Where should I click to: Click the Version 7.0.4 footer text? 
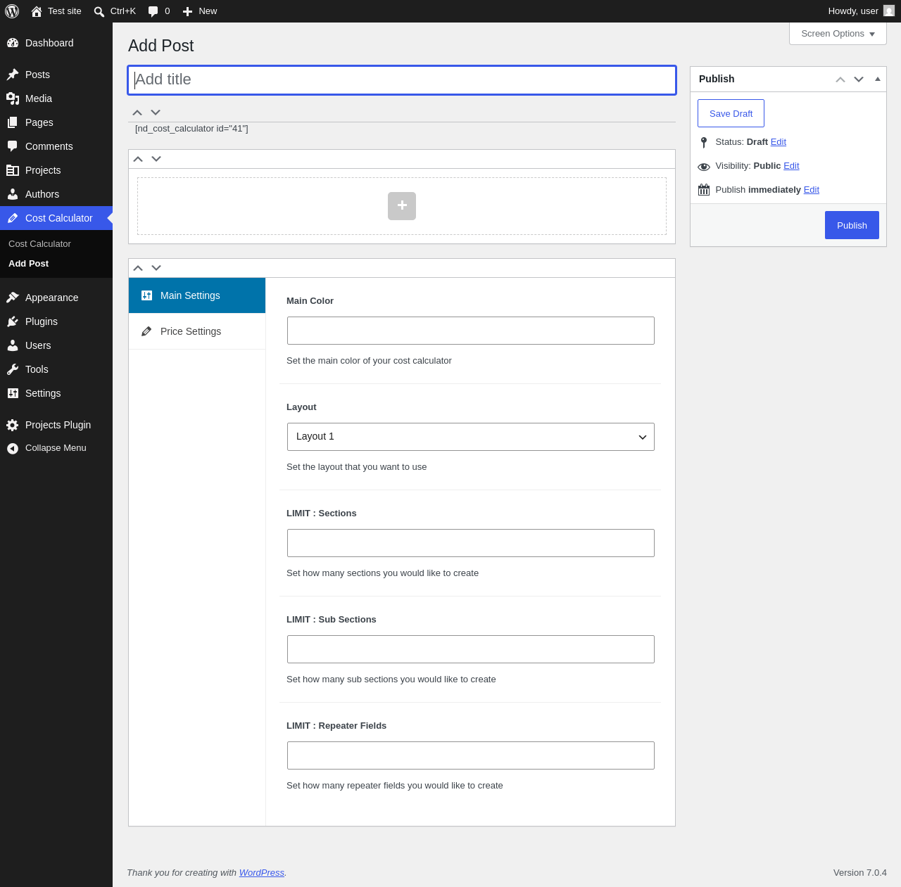pyautogui.click(x=860, y=873)
